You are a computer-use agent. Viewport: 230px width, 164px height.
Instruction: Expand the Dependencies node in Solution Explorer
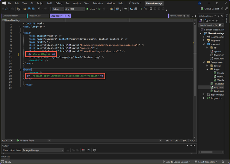[204, 37]
